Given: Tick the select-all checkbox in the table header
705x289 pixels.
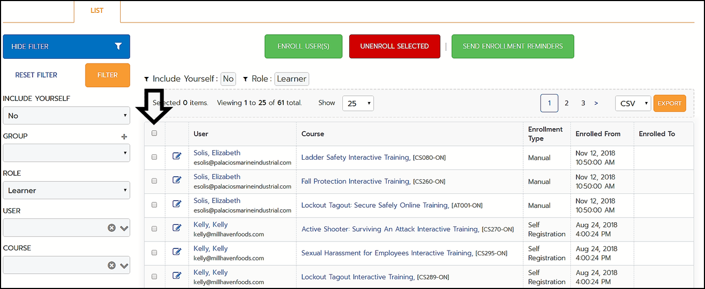Looking at the screenshot, I should point(154,134).
